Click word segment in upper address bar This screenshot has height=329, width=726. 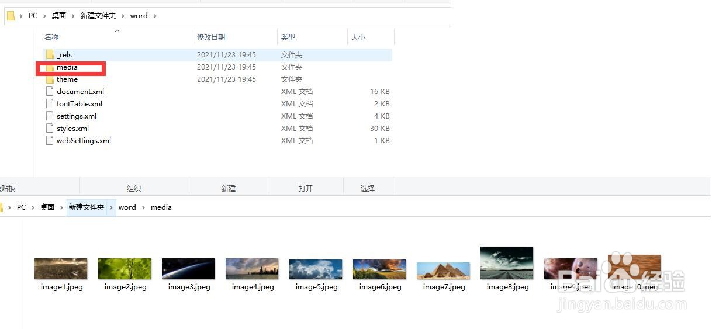pos(139,16)
